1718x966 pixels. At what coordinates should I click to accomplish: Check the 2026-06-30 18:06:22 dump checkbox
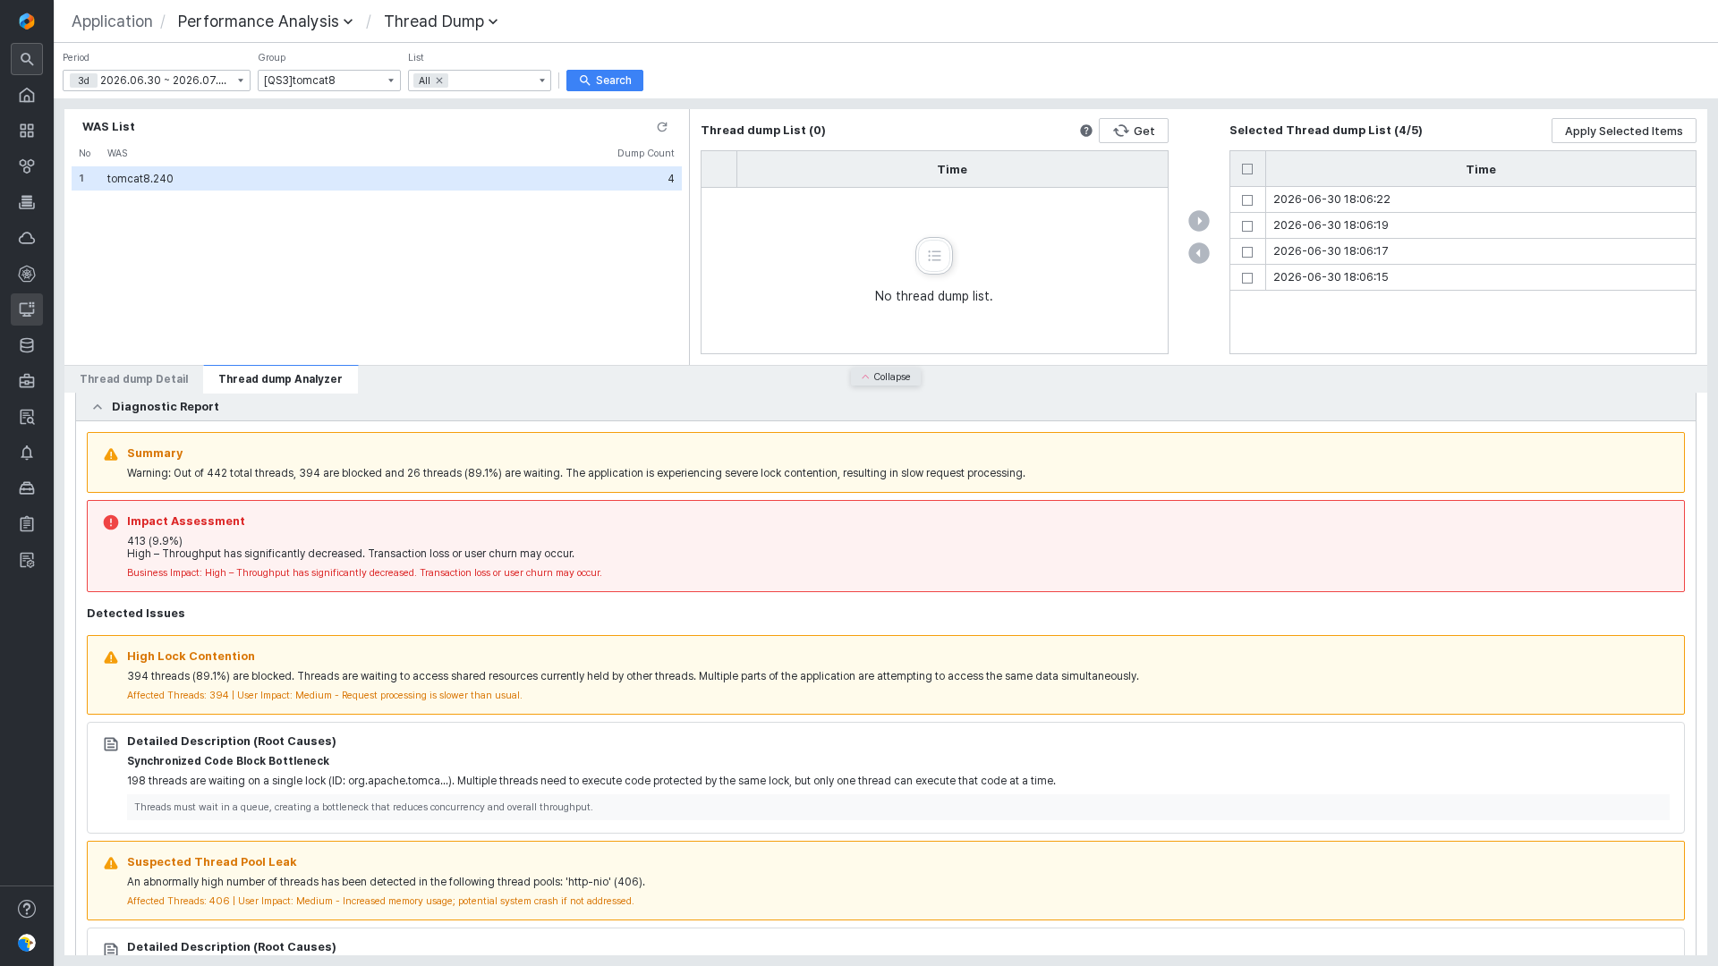pos(1247,200)
